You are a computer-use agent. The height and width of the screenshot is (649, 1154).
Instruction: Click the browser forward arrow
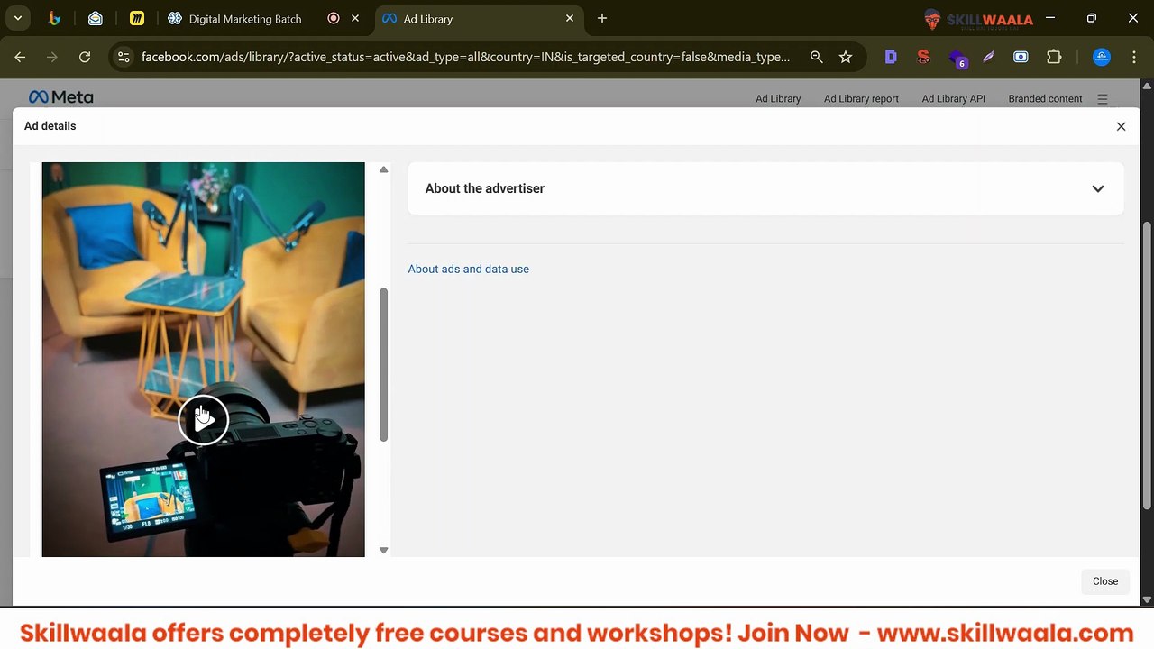pos(52,57)
